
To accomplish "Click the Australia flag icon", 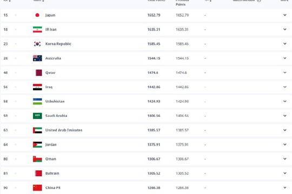I will (x=37, y=58).
